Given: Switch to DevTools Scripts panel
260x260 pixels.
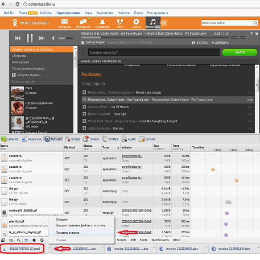Looking at the screenshot, I should pos(73,139).
